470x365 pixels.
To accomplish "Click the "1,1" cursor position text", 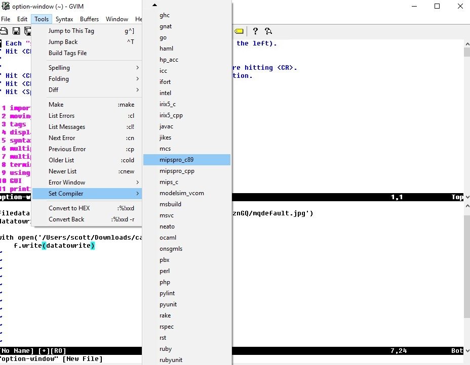I will [x=397, y=197].
